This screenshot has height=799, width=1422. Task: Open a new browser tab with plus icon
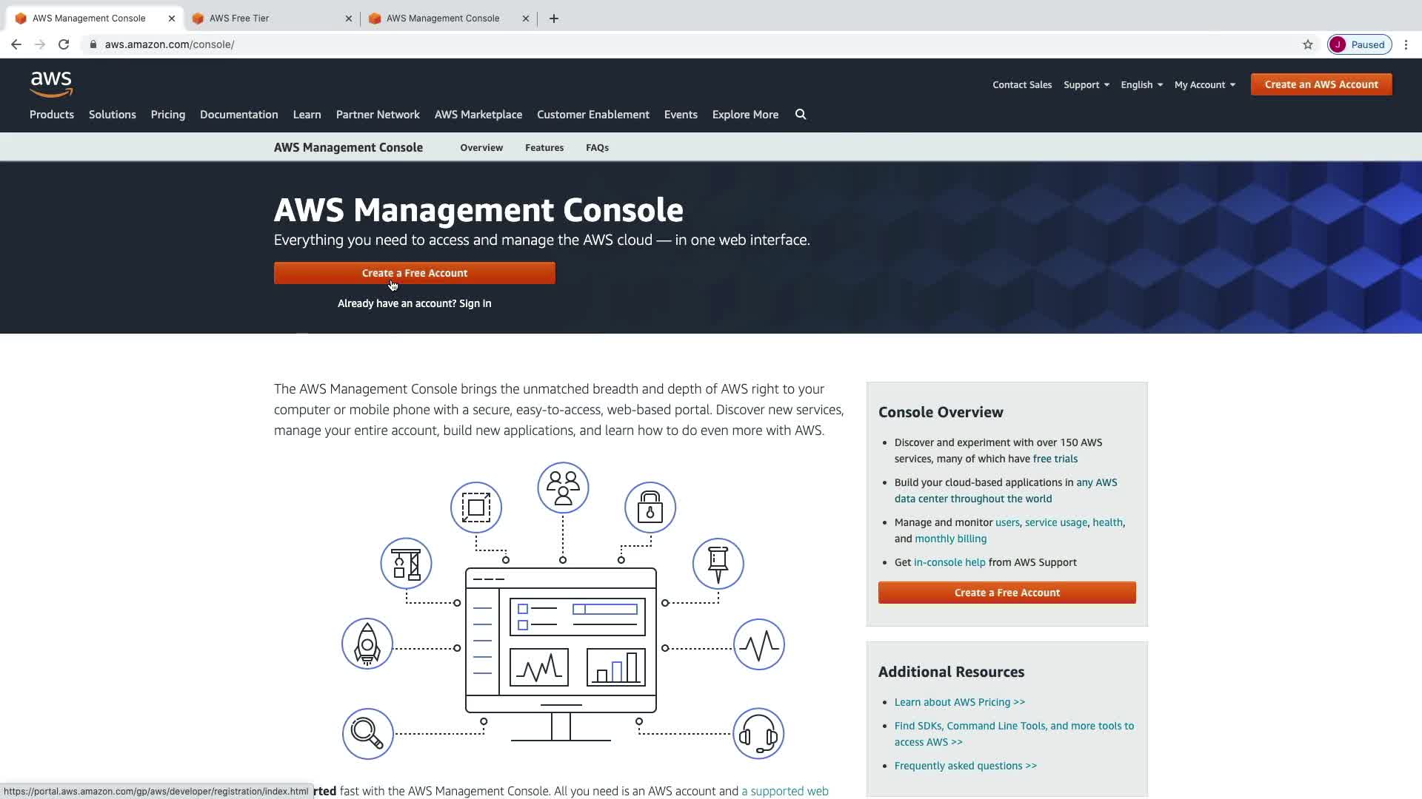coord(554,18)
